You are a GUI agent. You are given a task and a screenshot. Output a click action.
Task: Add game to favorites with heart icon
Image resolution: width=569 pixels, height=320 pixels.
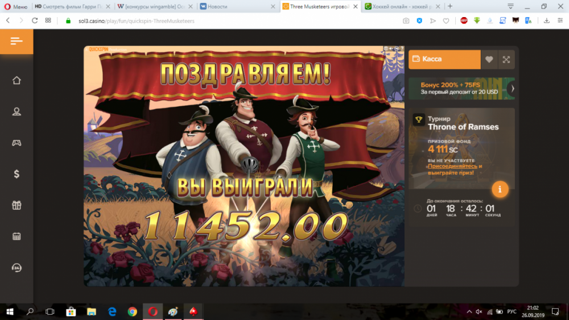489,59
